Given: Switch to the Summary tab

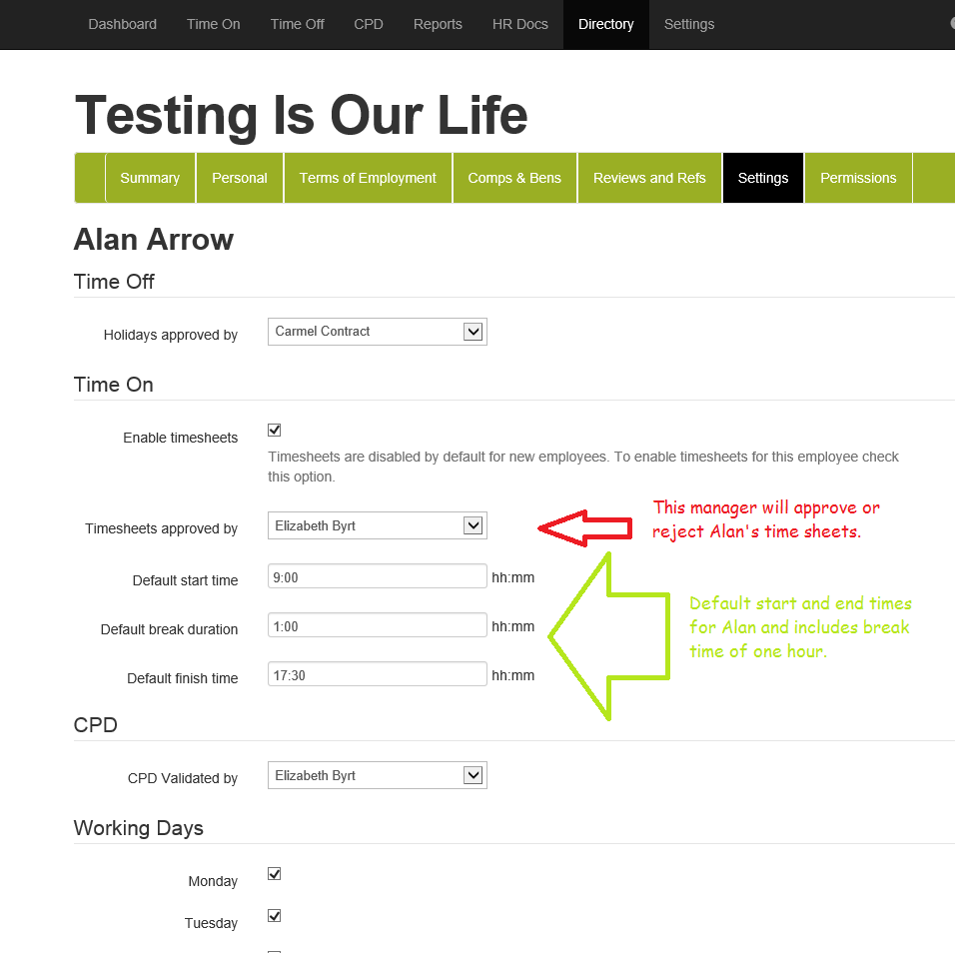Looking at the screenshot, I should tap(150, 178).
